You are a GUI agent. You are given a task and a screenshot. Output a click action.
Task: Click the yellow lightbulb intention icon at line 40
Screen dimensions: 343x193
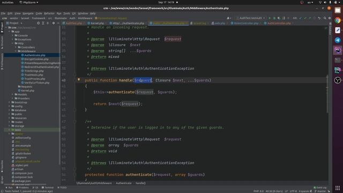(x=79, y=80)
